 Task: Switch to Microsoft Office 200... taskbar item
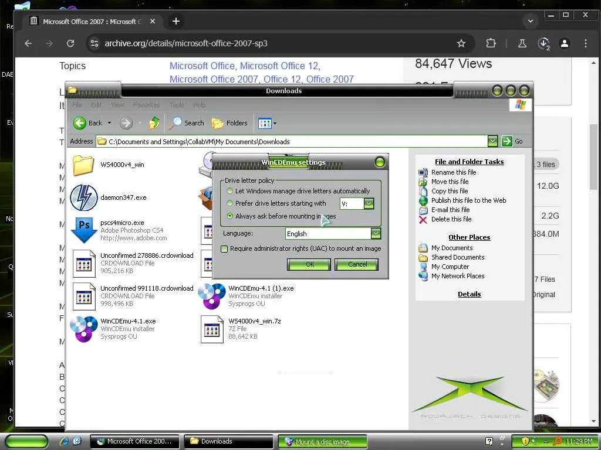click(135, 441)
